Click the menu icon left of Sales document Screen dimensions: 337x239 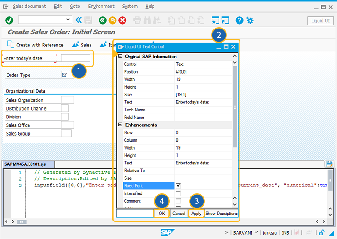(6, 7)
